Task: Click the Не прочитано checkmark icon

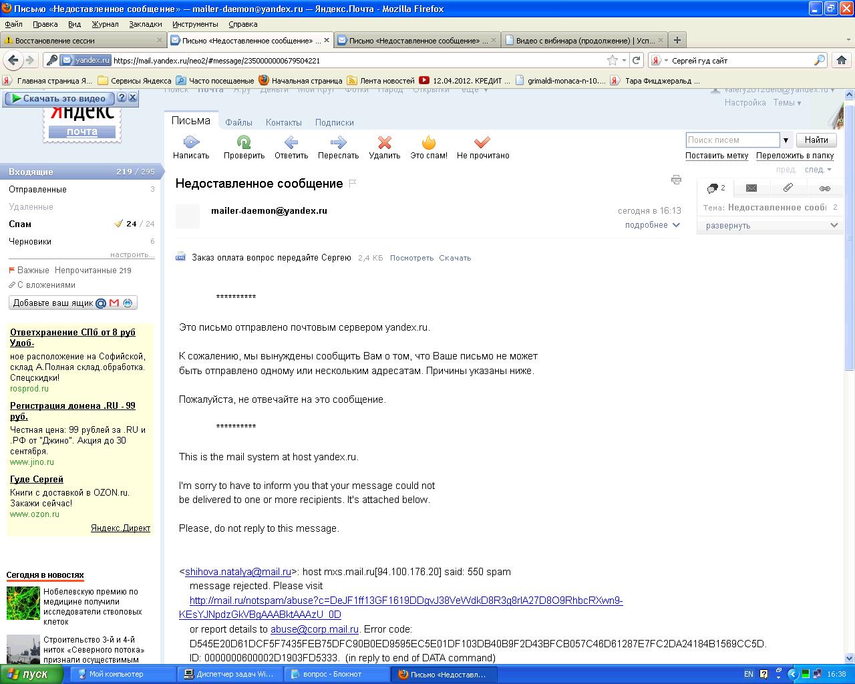Action: [x=482, y=142]
